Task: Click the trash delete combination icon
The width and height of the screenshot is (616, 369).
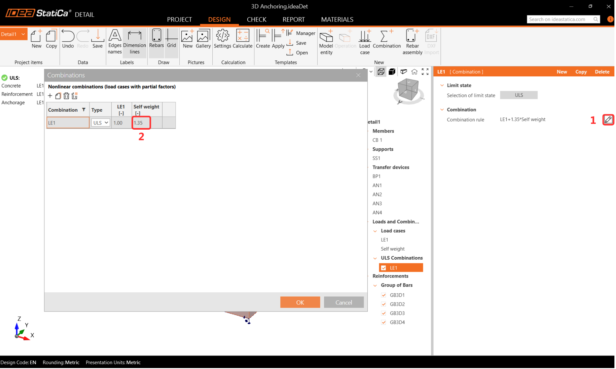Action: coord(66,96)
